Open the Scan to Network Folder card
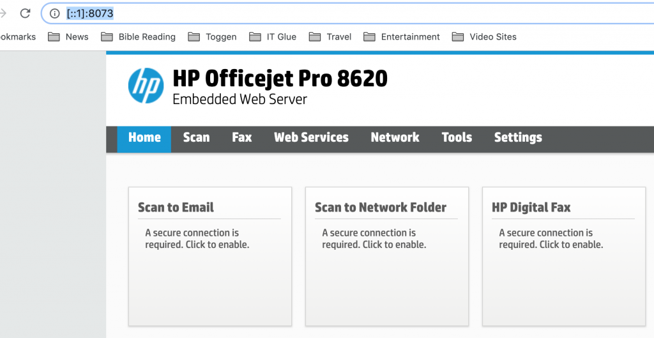The height and width of the screenshot is (338, 654). pyautogui.click(x=387, y=257)
